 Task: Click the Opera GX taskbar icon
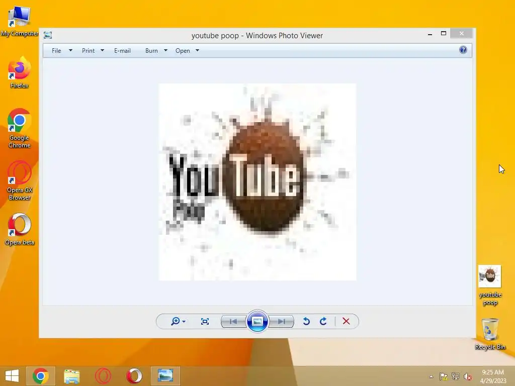tap(103, 376)
